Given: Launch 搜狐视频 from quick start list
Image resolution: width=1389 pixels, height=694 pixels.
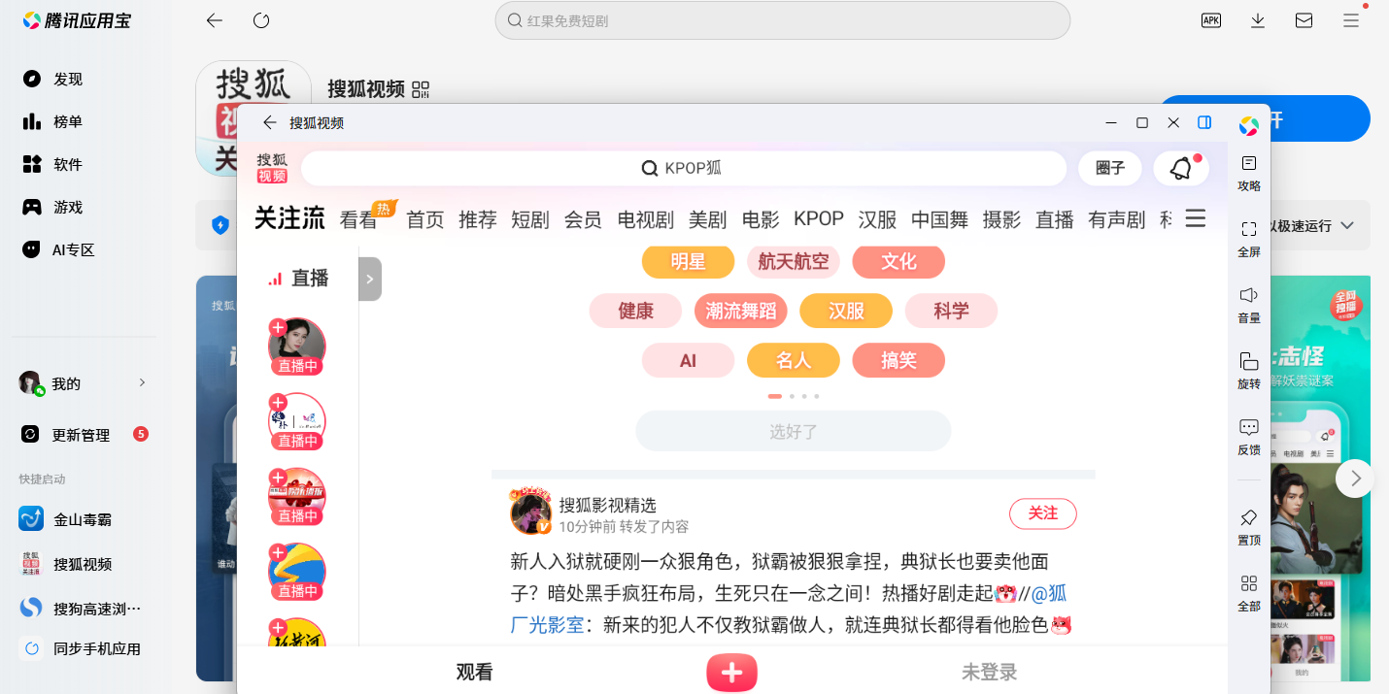Looking at the screenshot, I should tap(66, 564).
